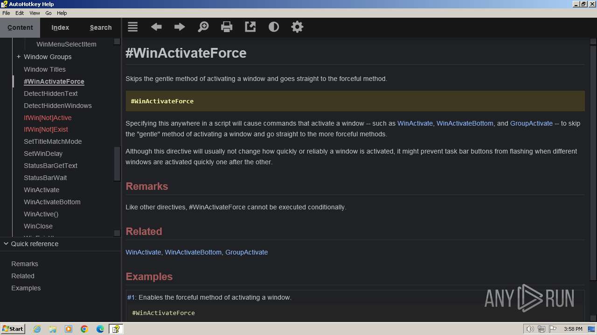Open the media player taskbar icon

point(69,329)
